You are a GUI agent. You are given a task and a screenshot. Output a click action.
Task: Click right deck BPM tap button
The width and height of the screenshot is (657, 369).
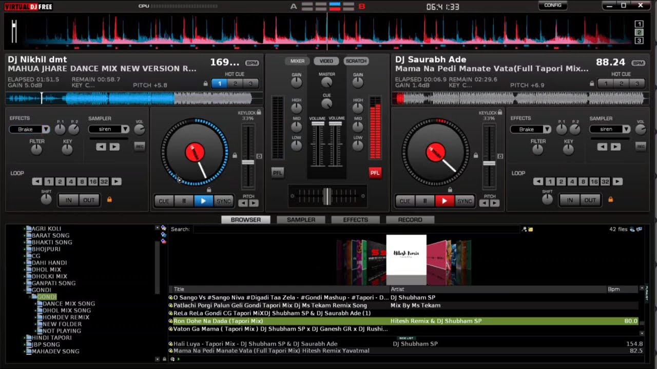638,63
